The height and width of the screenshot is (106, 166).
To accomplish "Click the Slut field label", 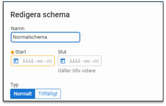I will click(62, 52).
